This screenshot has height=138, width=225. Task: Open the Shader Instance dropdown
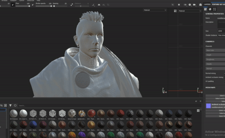point(221,35)
